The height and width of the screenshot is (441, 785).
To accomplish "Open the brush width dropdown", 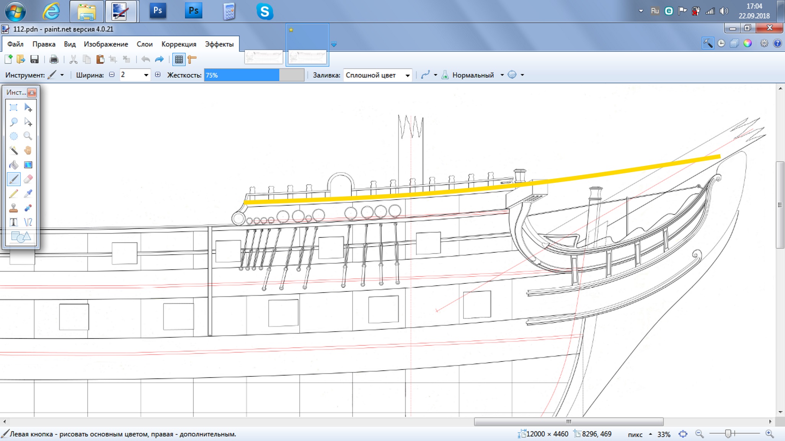I will (146, 75).
